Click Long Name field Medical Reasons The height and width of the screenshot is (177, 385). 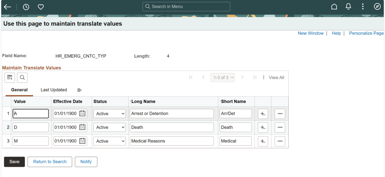172,141
